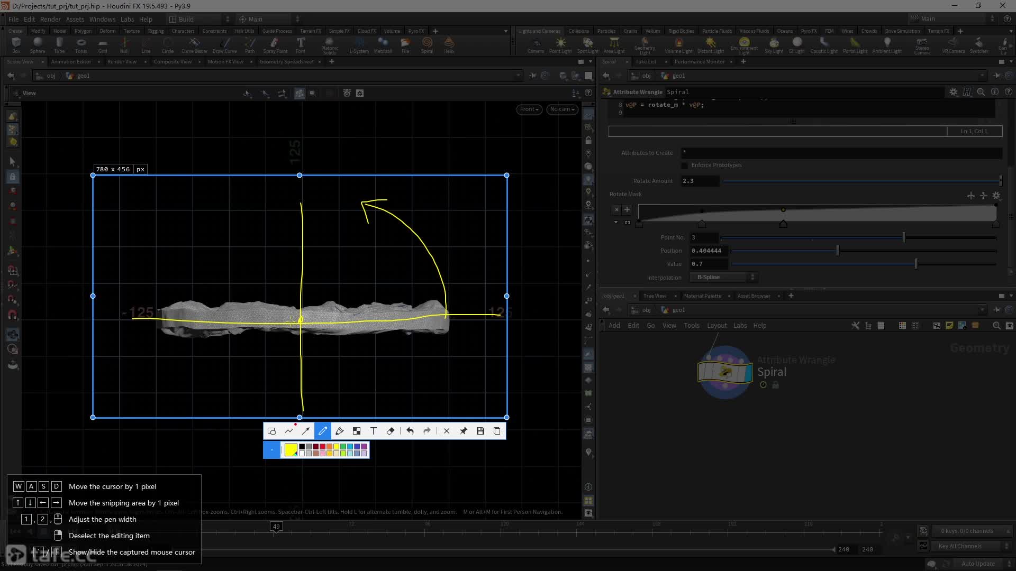The width and height of the screenshot is (1016, 571).
Task: Select the mosaic blur tool
Action: (x=357, y=431)
